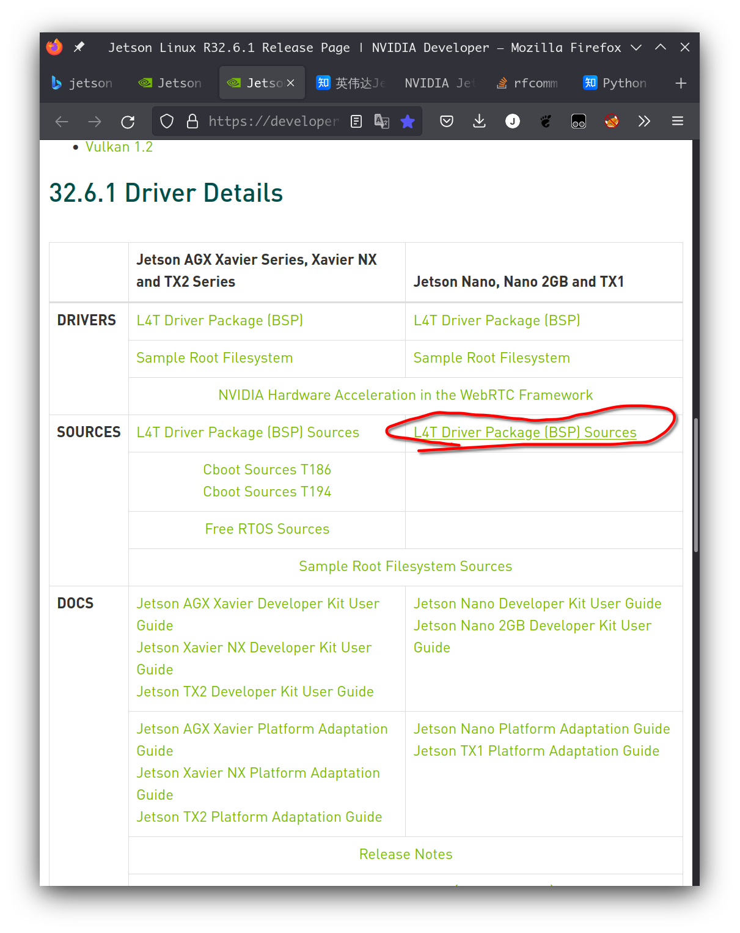Open Jetson Nano Developer Kit User Guide
Screen dimensions: 740x933
click(x=538, y=604)
